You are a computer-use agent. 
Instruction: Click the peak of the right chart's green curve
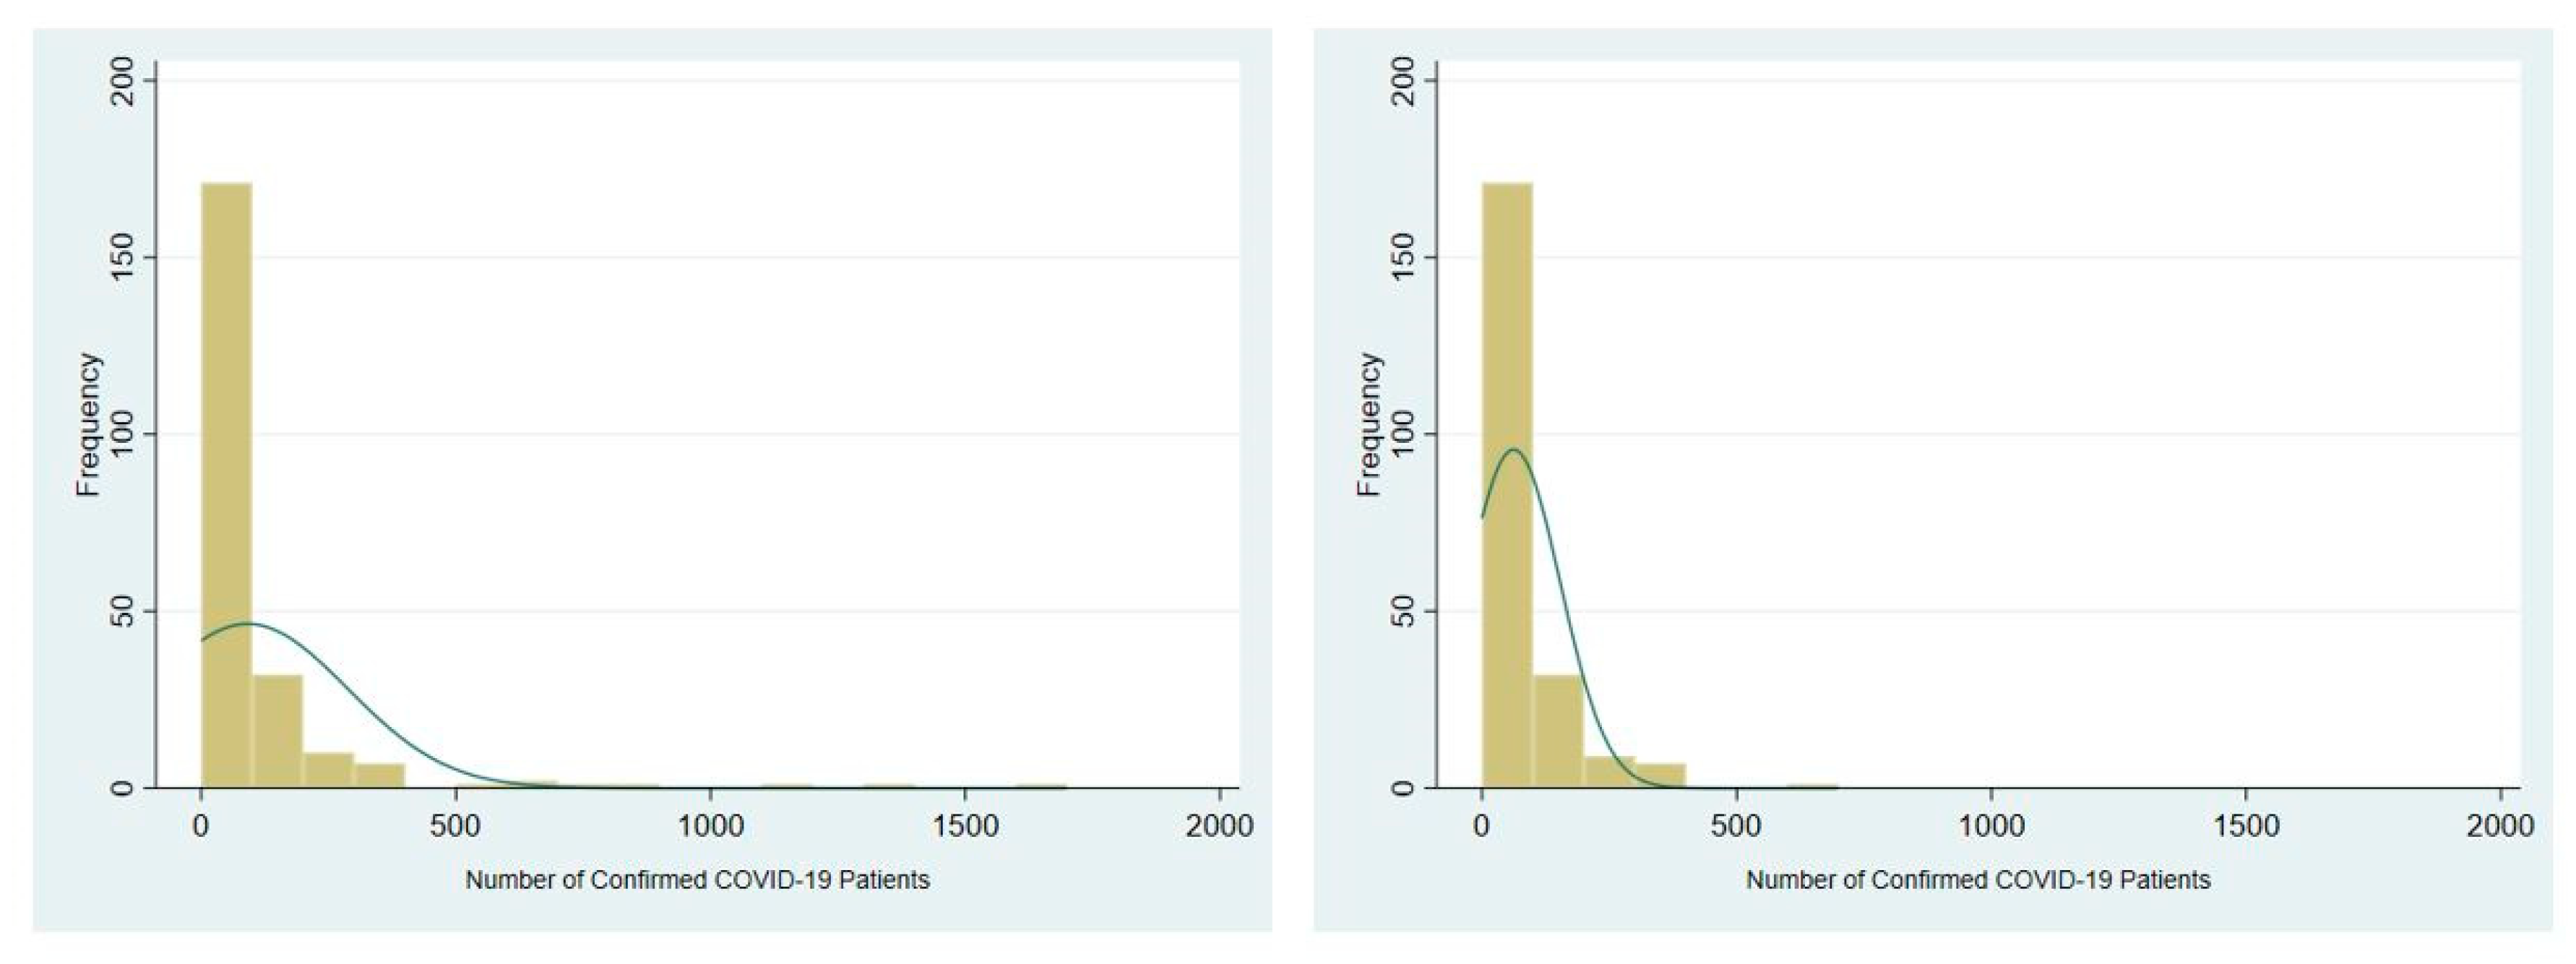pos(1516,450)
